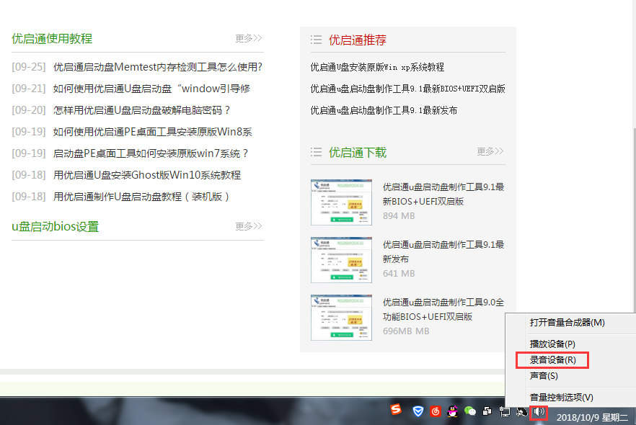Expand 更多>> next to u盘启动bios设置
The height and width of the screenshot is (425, 636).
pyautogui.click(x=248, y=226)
